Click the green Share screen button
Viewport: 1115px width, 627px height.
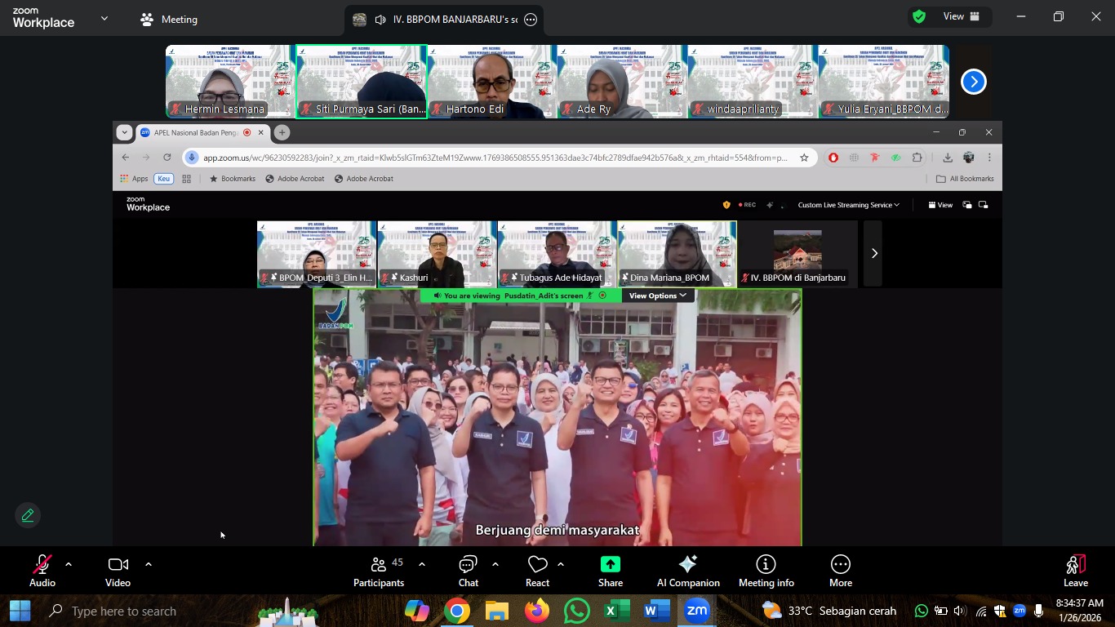point(610,571)
